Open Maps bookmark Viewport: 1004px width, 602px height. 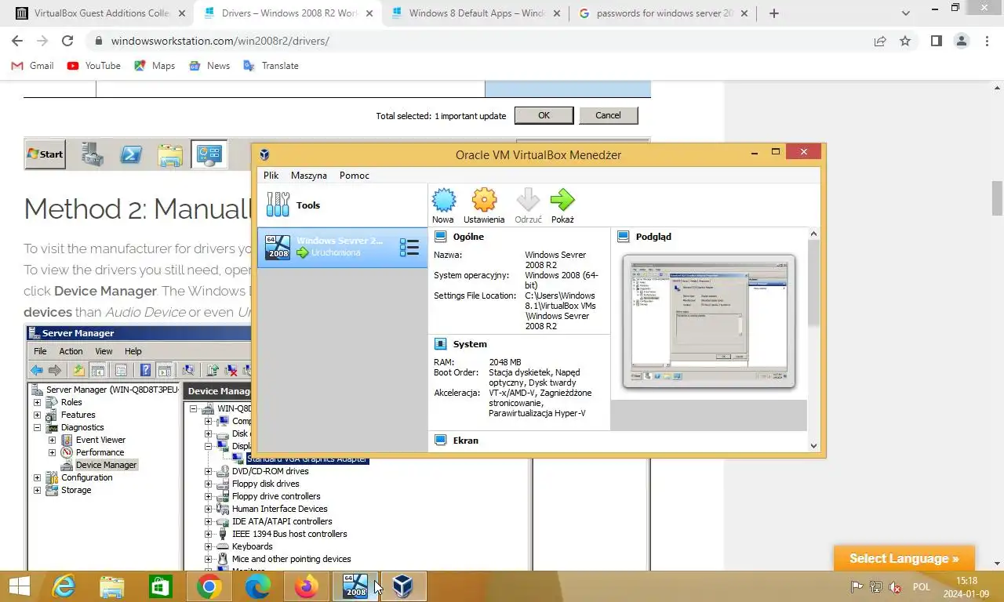point(155,66)
